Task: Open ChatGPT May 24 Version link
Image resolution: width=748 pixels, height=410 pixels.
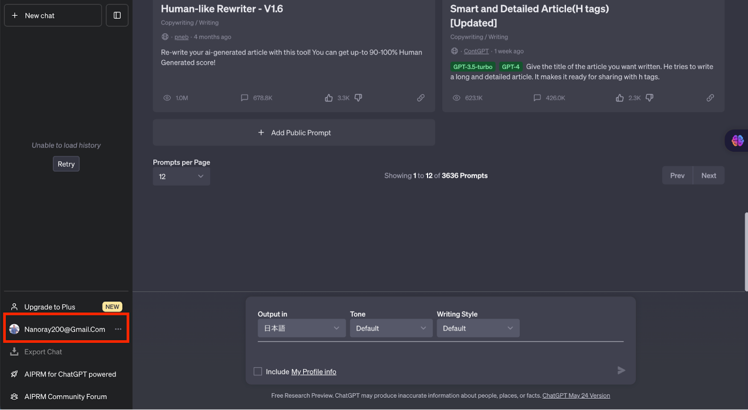Action: [x=576, y=396]
